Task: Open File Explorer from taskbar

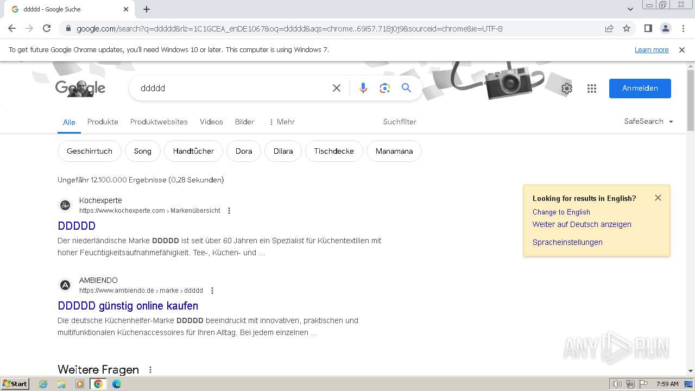Action: point(61,384)
